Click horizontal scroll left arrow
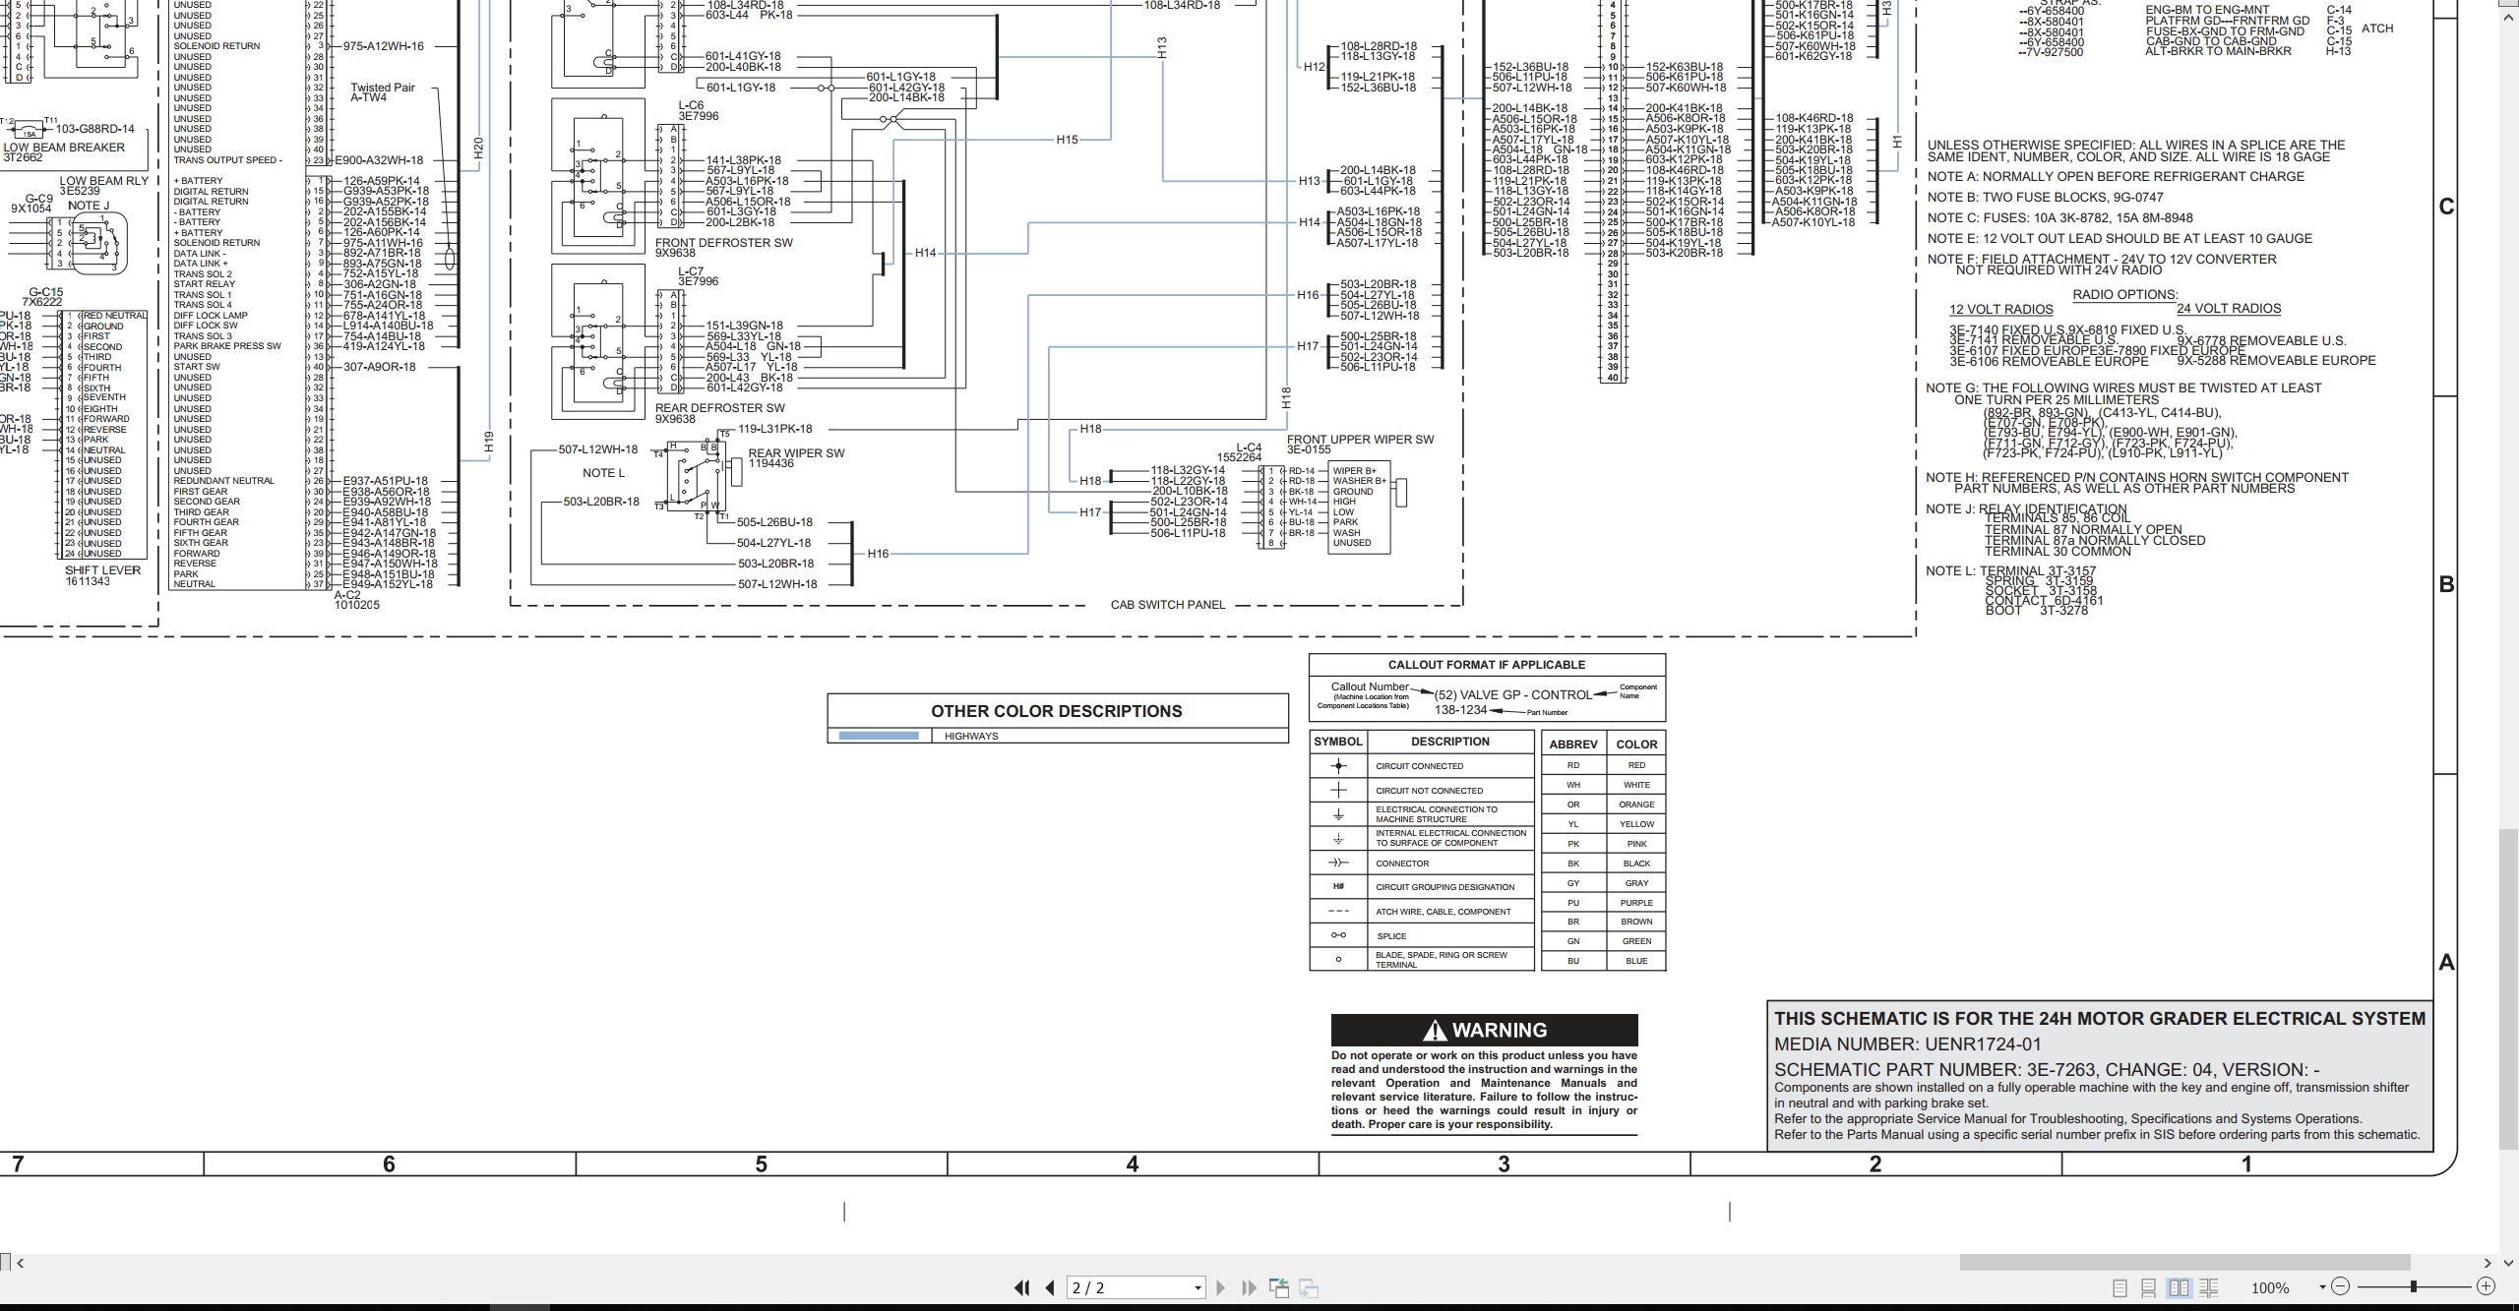Viewport: 2519px width, 1311px height. click(21, 1263)
